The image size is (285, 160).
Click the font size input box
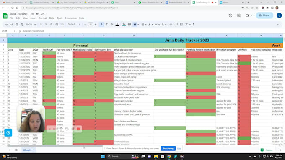pyautogui.click(x=91, y=25)
